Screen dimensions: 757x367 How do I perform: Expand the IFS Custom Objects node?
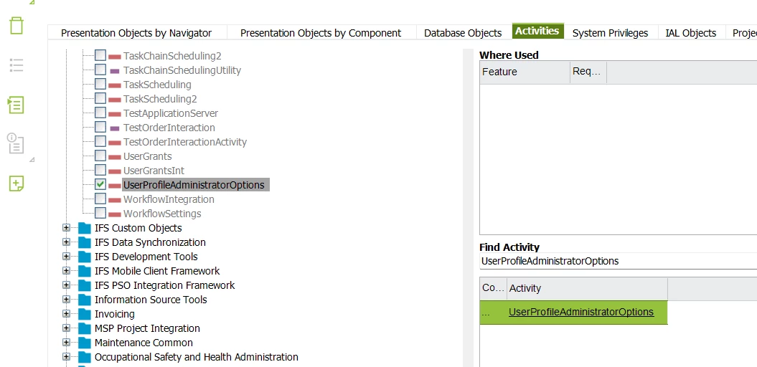point(67,228)
